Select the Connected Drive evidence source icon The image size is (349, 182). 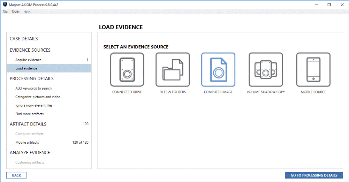tap(127, 70)
